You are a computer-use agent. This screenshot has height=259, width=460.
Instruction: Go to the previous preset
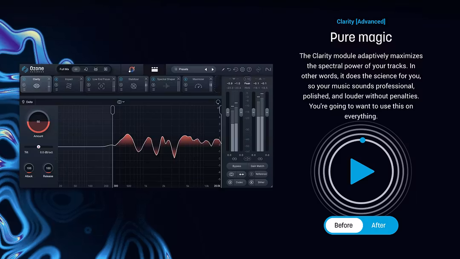pos(206,69)
